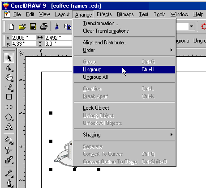Click the ruler origin crosshair icon

21,53
